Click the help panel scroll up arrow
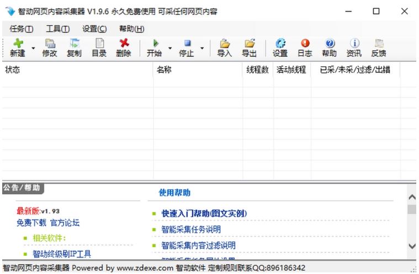Viewport: 419px width, 274px height. click(412, 197)
